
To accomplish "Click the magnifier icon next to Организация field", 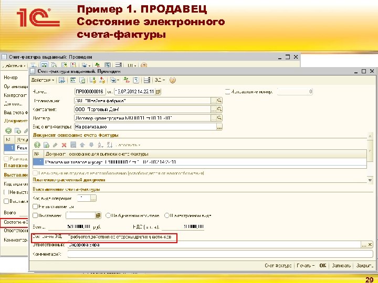I will [219, 101].
